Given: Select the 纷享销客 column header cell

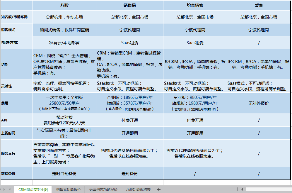Looking at the screenshot, I should [195, 5].
